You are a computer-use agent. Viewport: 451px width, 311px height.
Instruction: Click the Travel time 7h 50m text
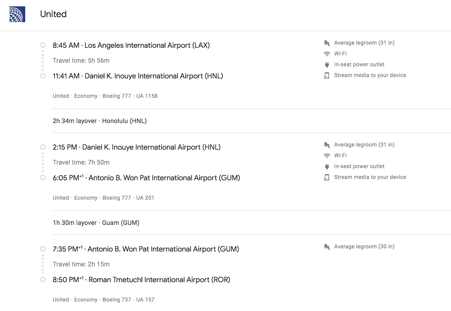(x=81, y=162)
